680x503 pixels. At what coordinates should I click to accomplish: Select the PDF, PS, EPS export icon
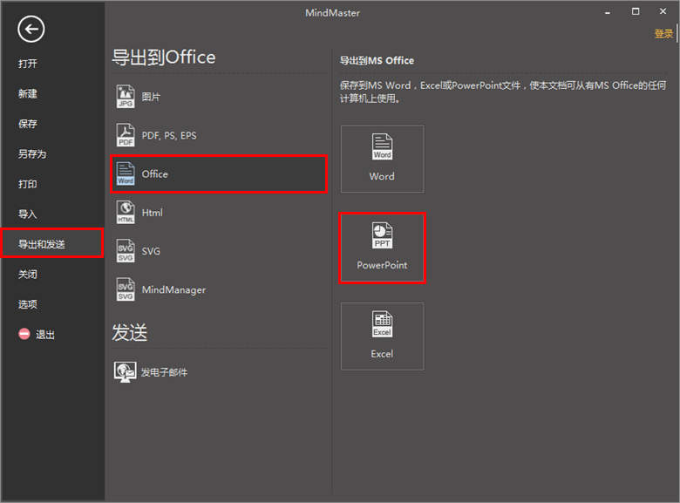pos(126,135)
